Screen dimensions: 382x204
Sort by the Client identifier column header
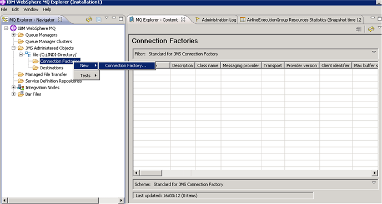coord(335,65)
